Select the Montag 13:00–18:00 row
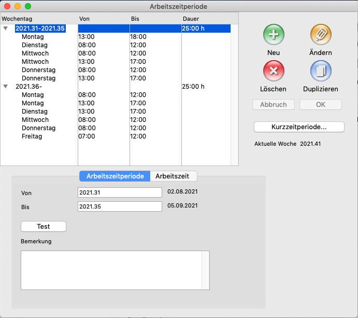 (x=33, y=37)
